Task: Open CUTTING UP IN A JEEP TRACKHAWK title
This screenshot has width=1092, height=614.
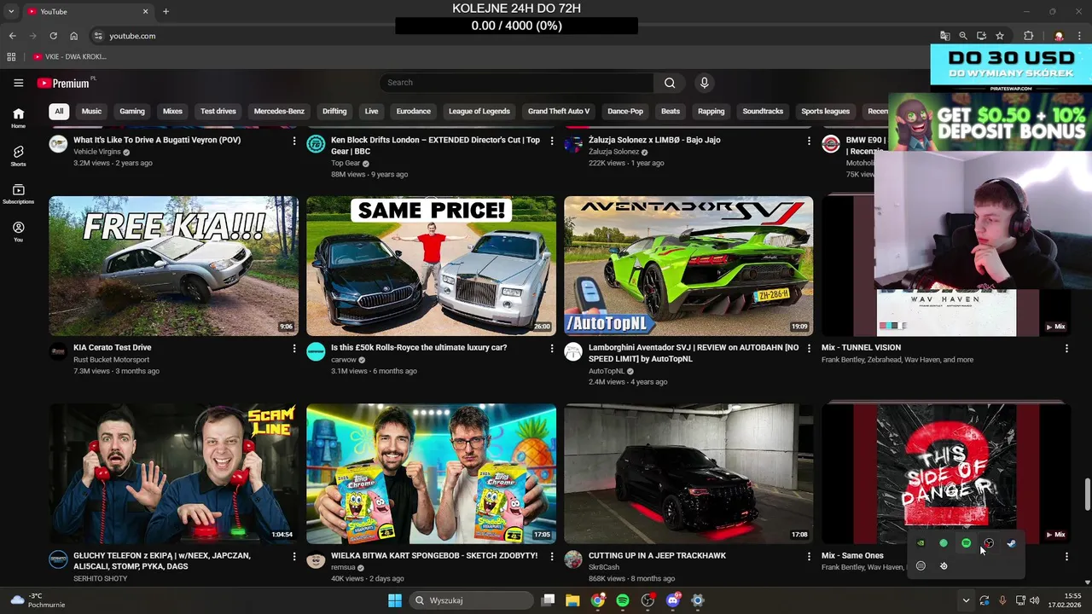Action: tap(657, 555)
